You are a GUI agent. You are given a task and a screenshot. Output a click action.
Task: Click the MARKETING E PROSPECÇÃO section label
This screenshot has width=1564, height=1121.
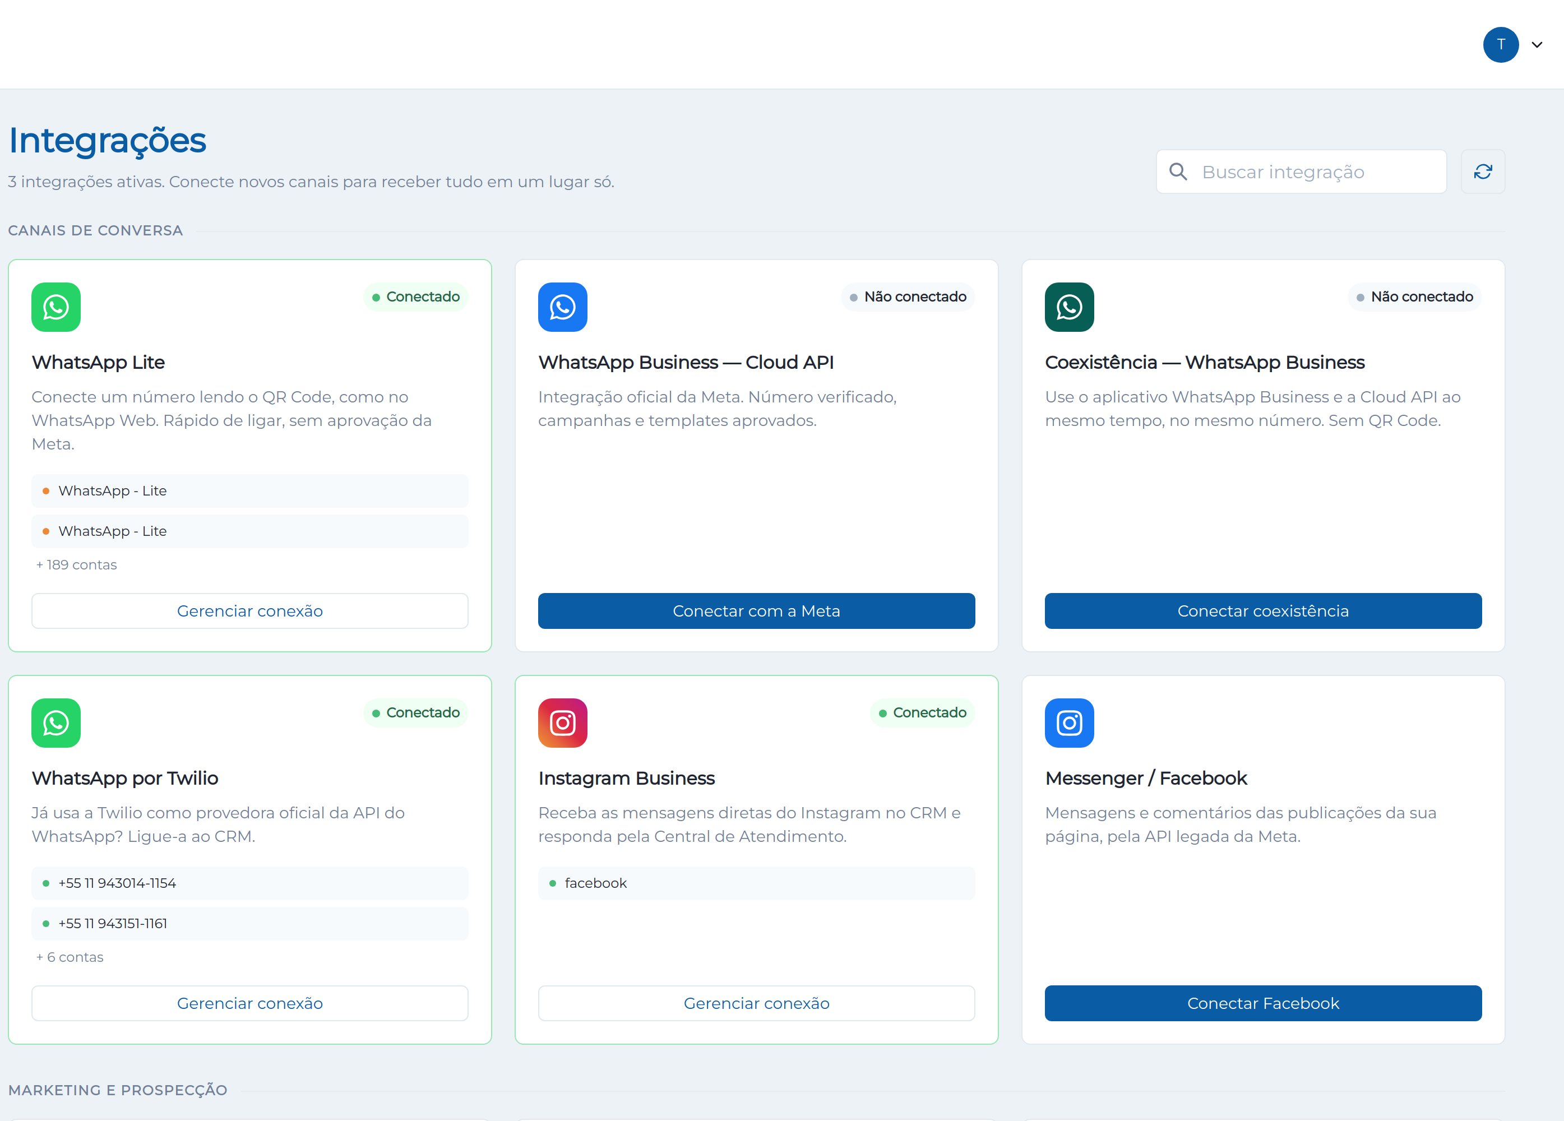point(117,1091)
